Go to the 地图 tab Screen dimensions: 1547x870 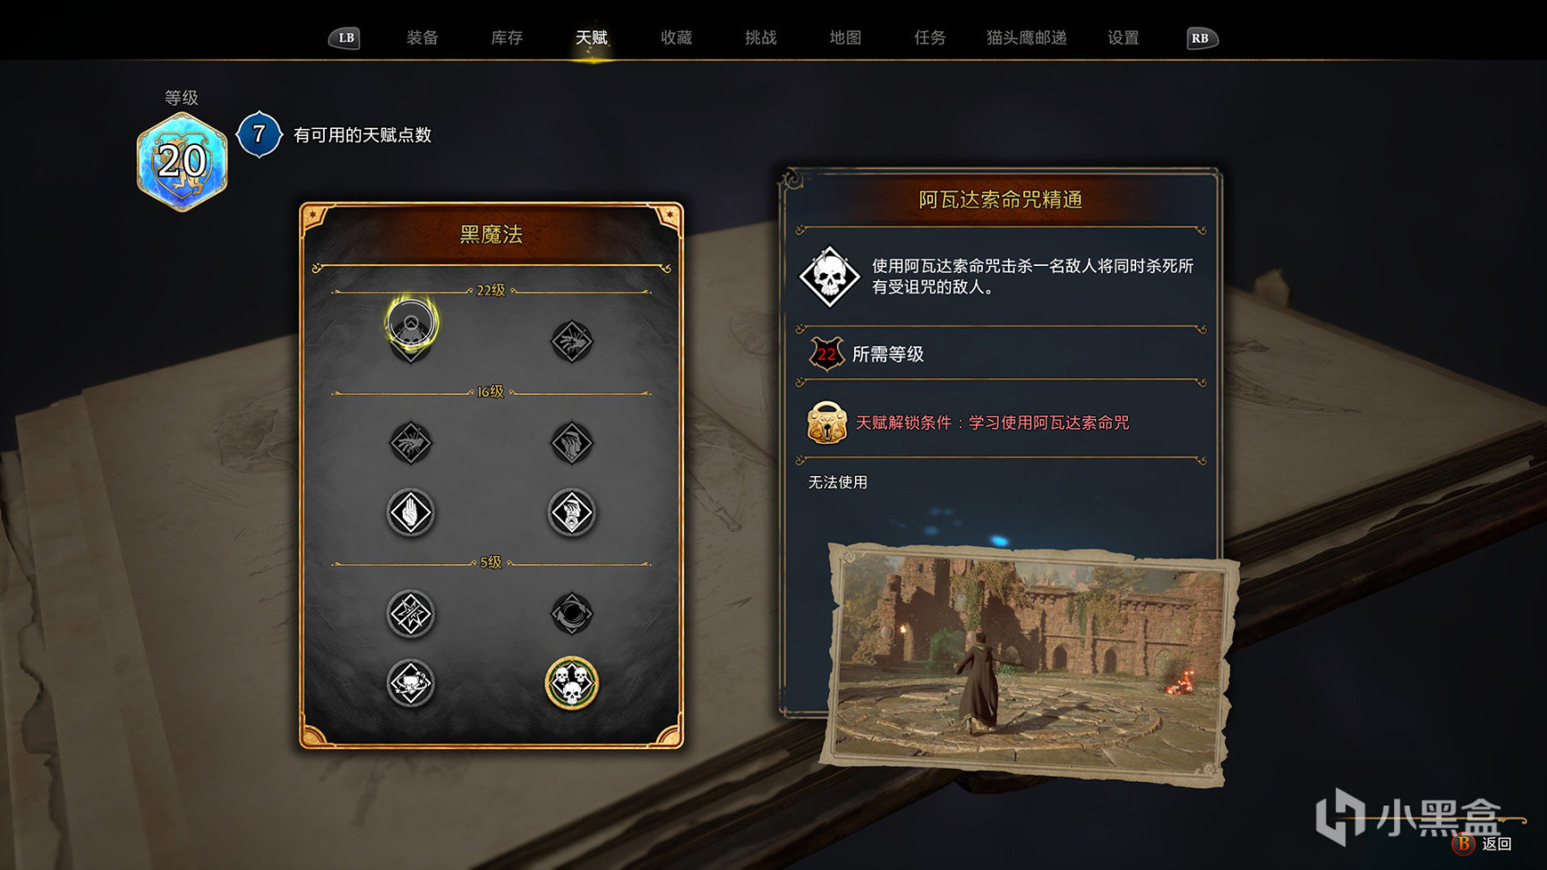coord(845,38)
